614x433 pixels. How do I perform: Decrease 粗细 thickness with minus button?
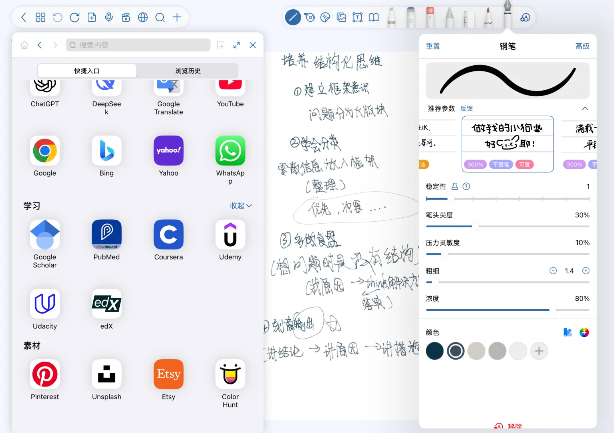click(553, 271)
